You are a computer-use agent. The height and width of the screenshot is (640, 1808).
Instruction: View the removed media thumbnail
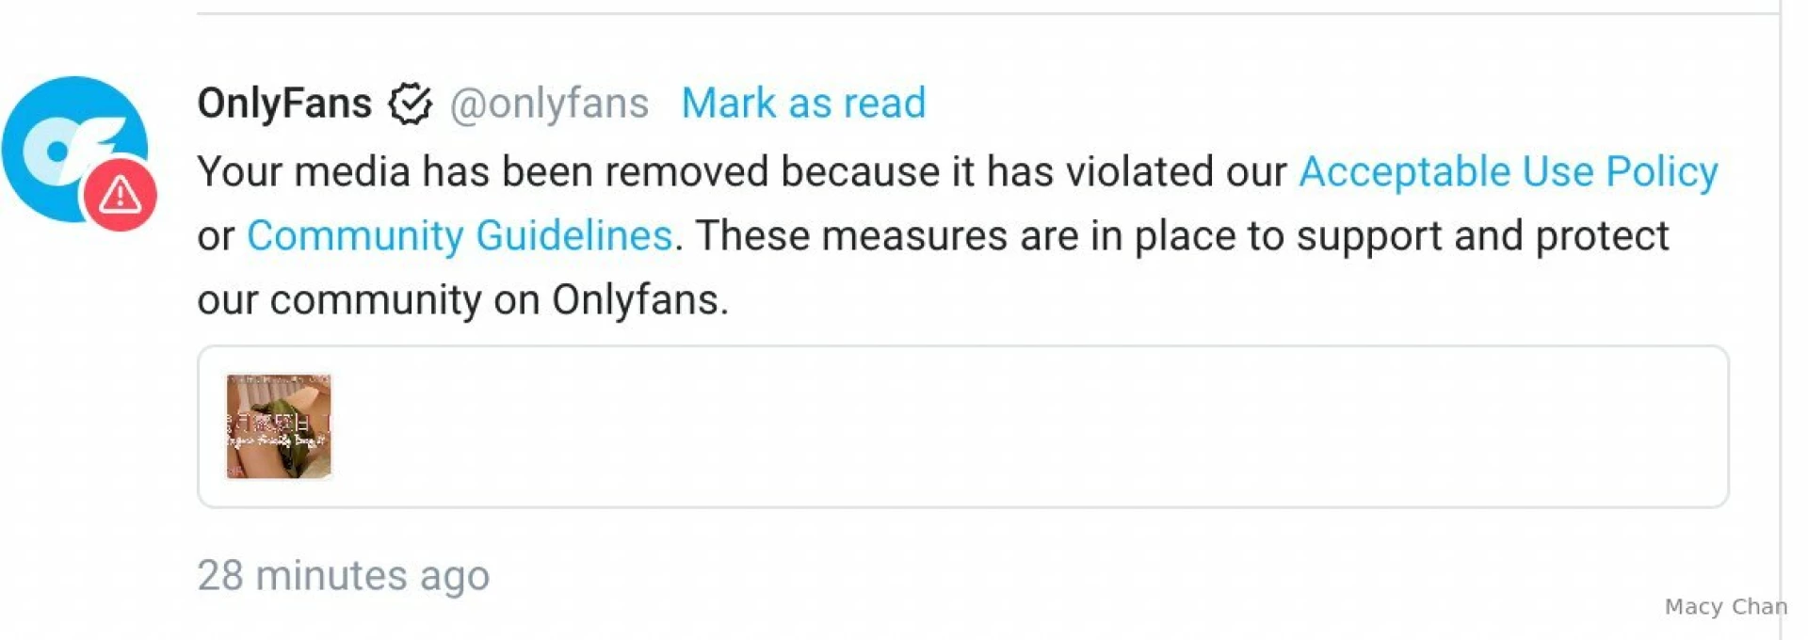(x=279, y=426)
